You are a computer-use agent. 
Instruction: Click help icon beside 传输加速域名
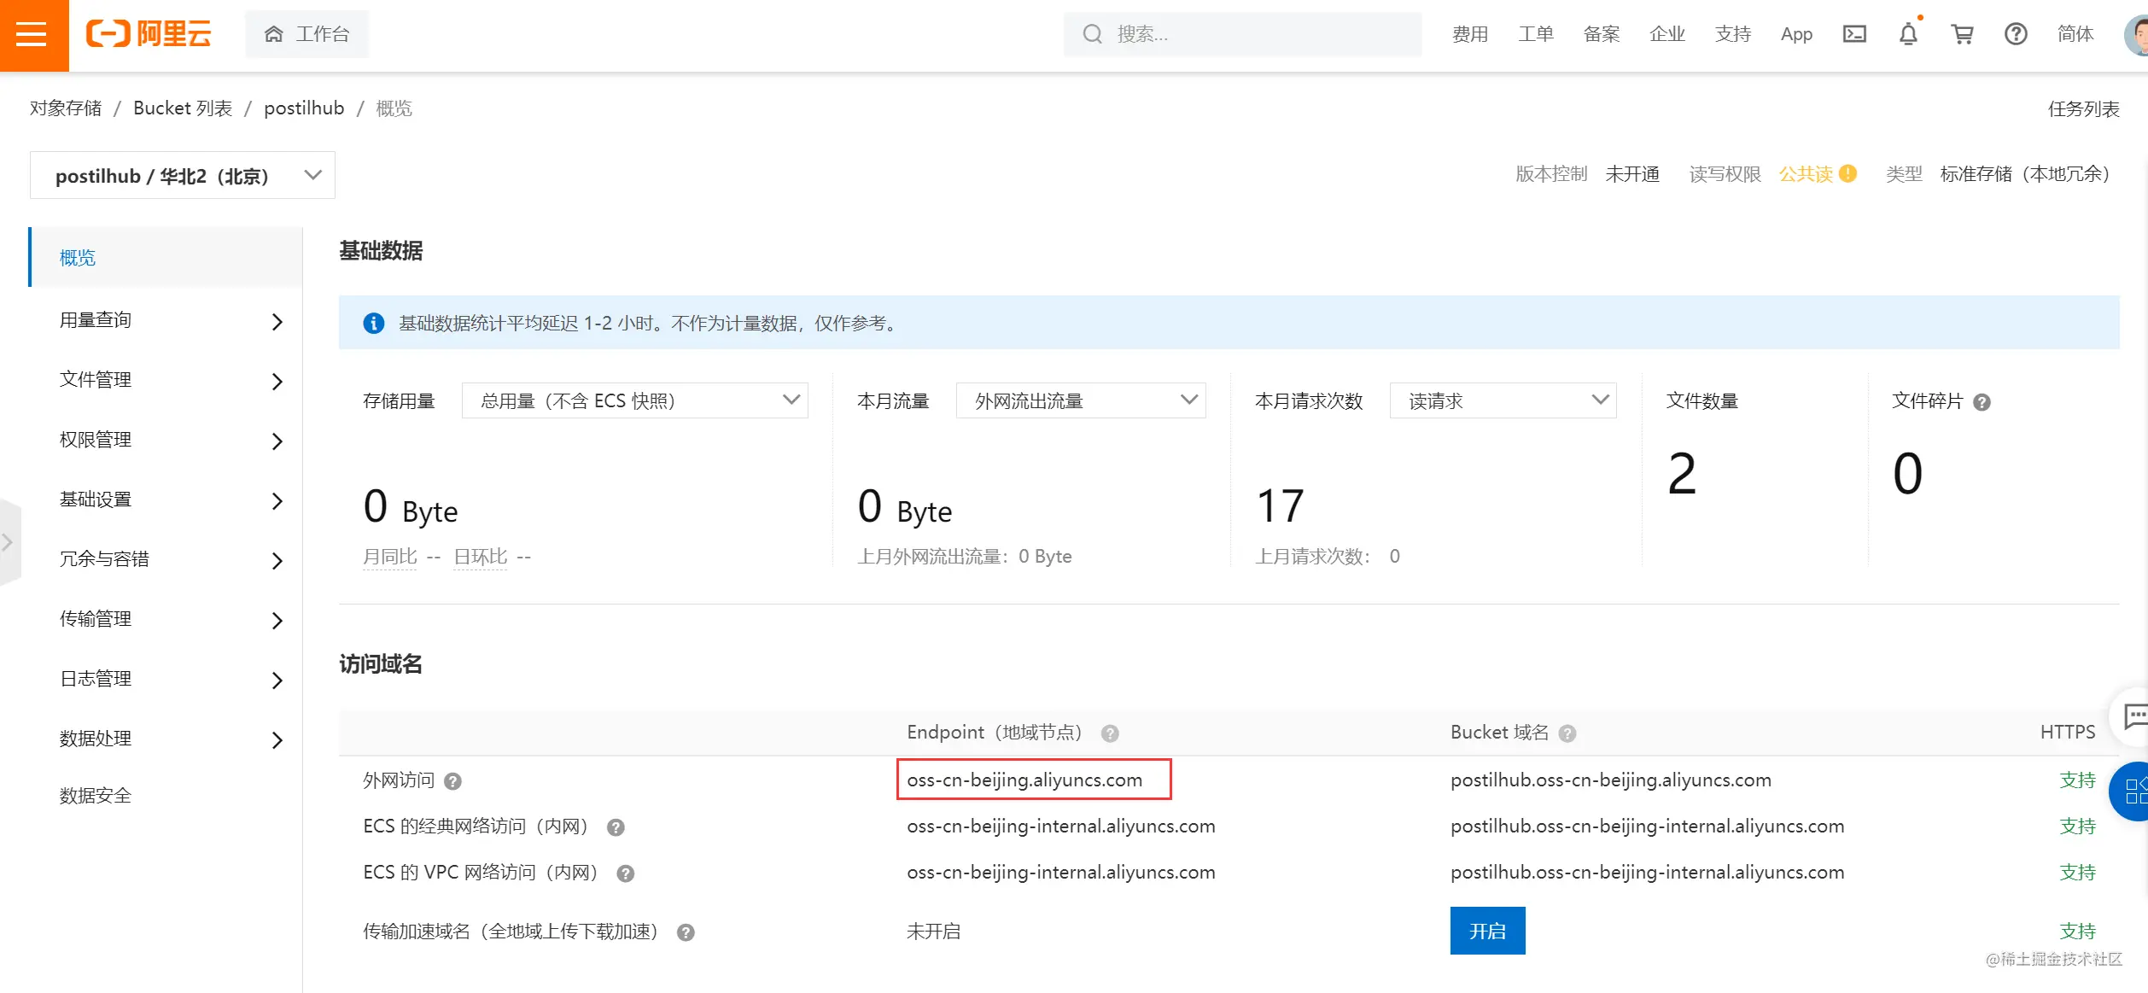[686, 932]
